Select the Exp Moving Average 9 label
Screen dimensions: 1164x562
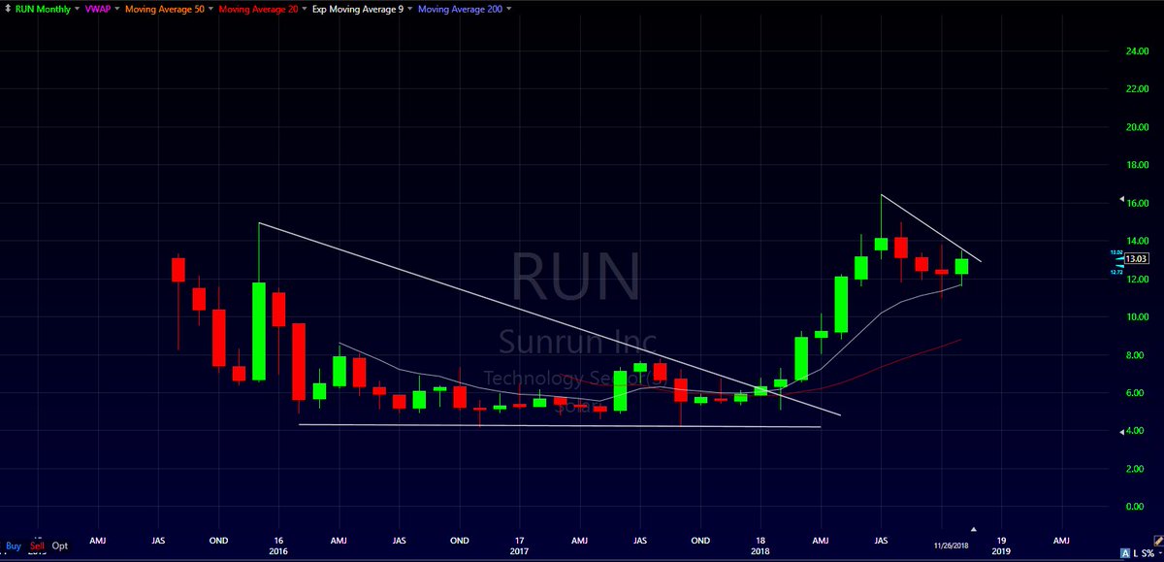[x=358, y=9]
